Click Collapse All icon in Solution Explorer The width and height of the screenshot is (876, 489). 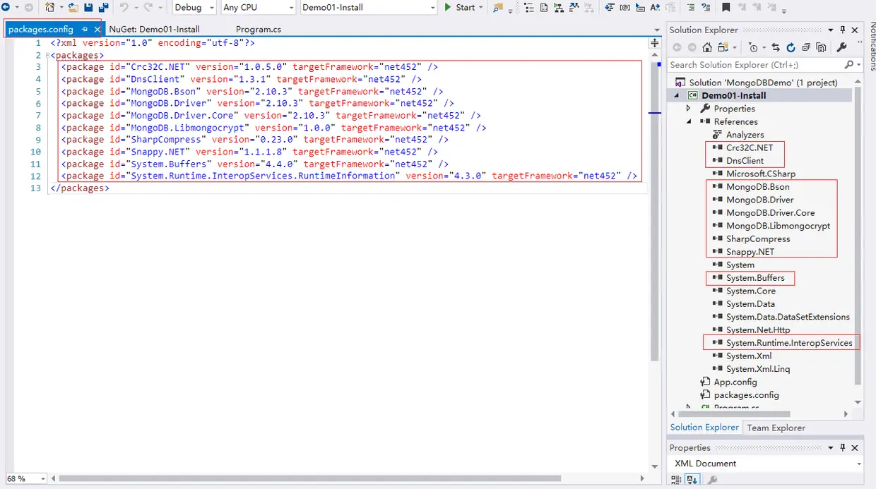click(806, 47)
